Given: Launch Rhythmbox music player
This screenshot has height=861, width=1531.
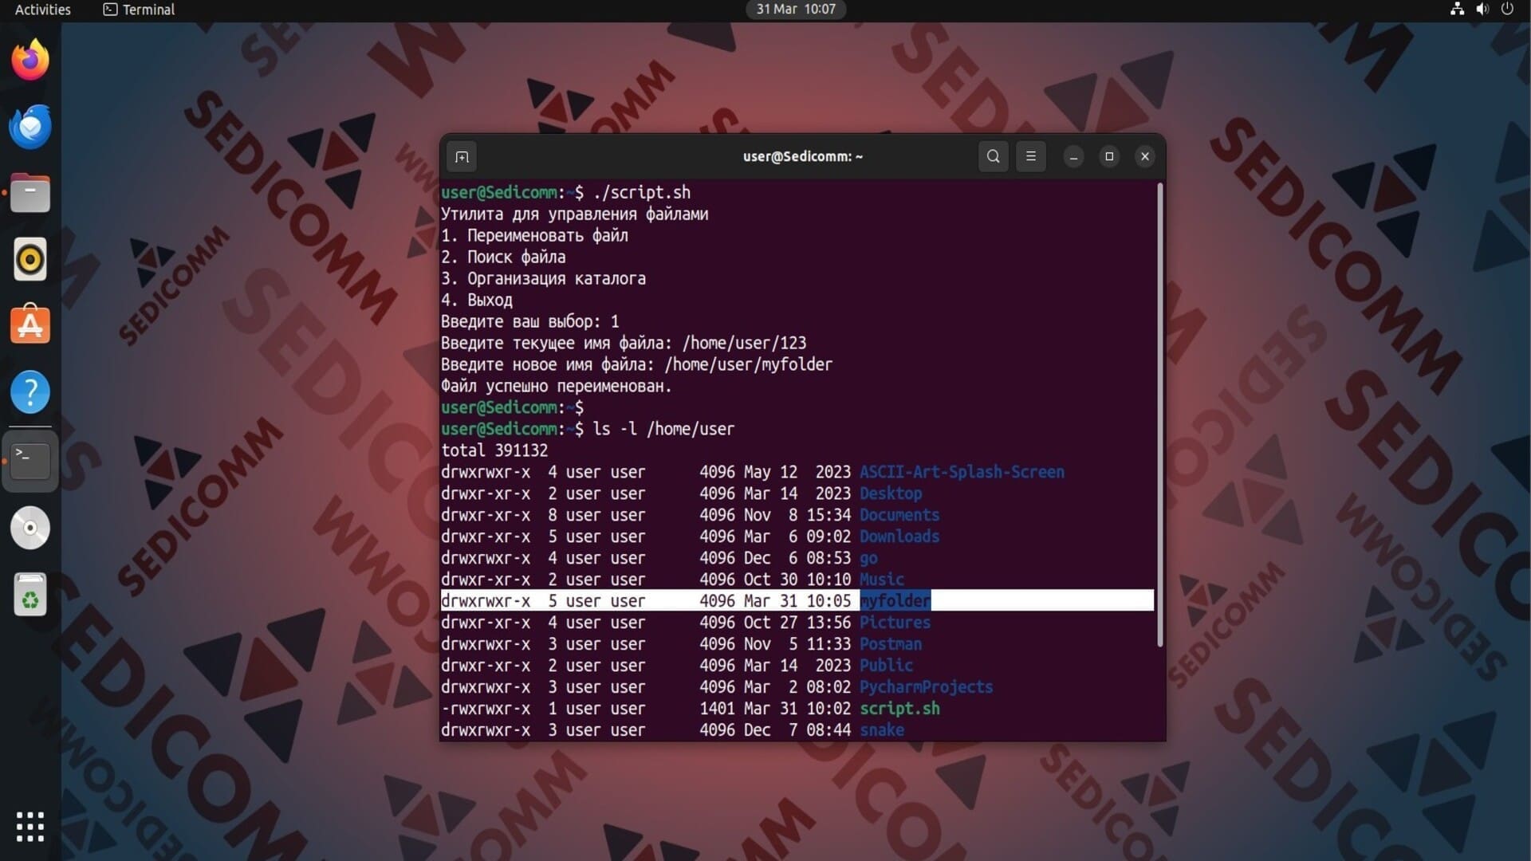Looking at the screenshot, I should coord(30,260).
